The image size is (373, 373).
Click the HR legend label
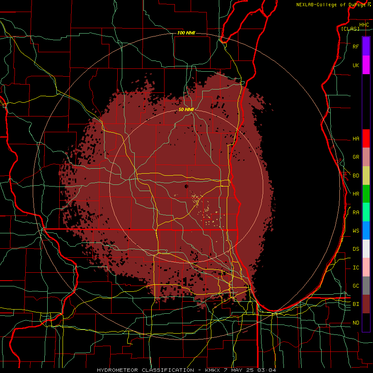[x=356, y=194]
